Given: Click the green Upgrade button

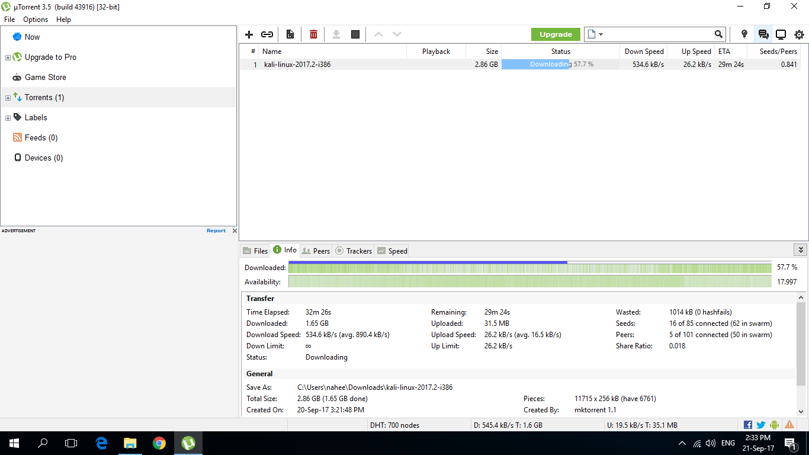Looking at the screenshot, I should point(556,34).
